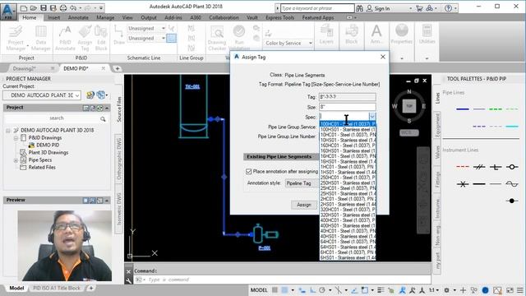Collapse the DEMO AUTOCAD PLANT 3D 2018 node
The height and width of the screenshot is (296, 526).
[8, 130]
